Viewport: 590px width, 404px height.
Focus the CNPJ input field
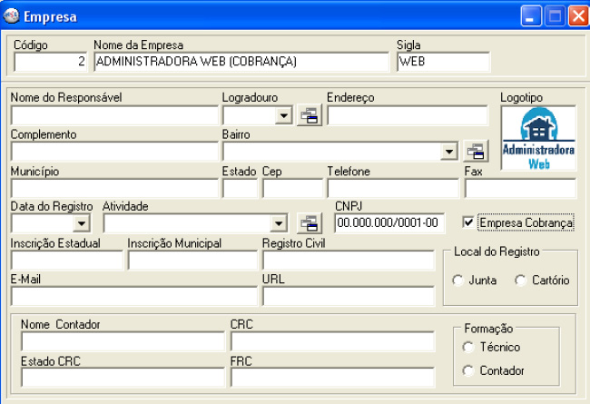tap(388, 222)
